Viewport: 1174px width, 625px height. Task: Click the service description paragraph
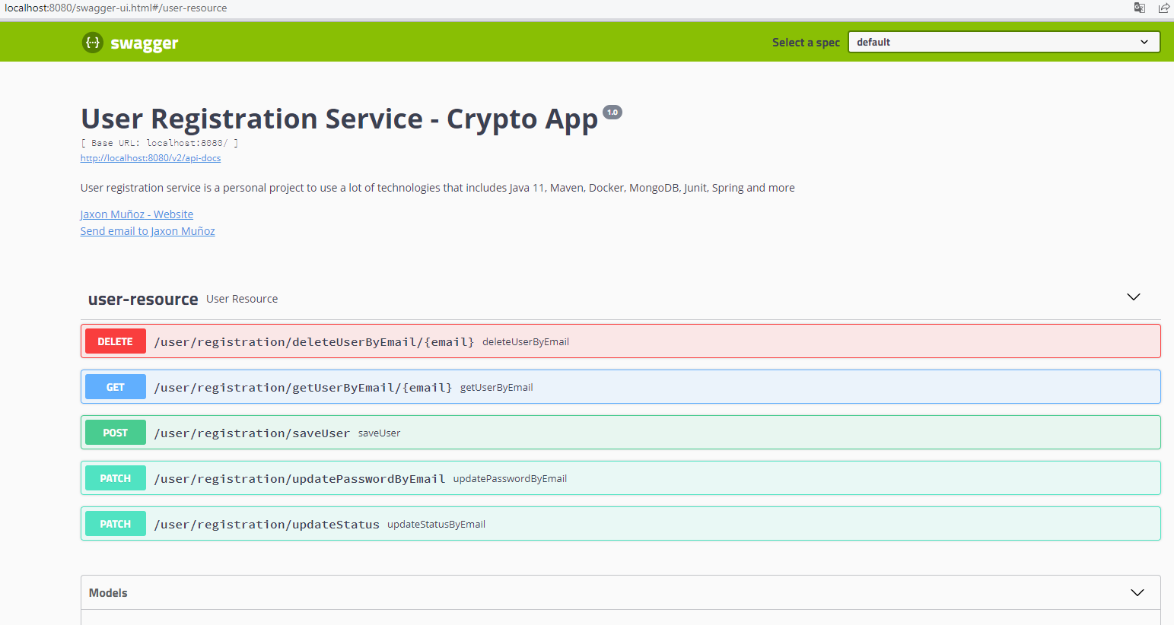click(437, 188)
